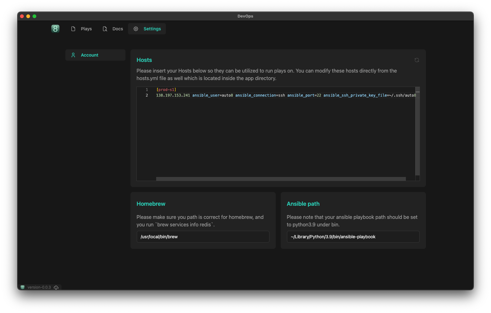Click the green 8 app logo

[55, 29]
